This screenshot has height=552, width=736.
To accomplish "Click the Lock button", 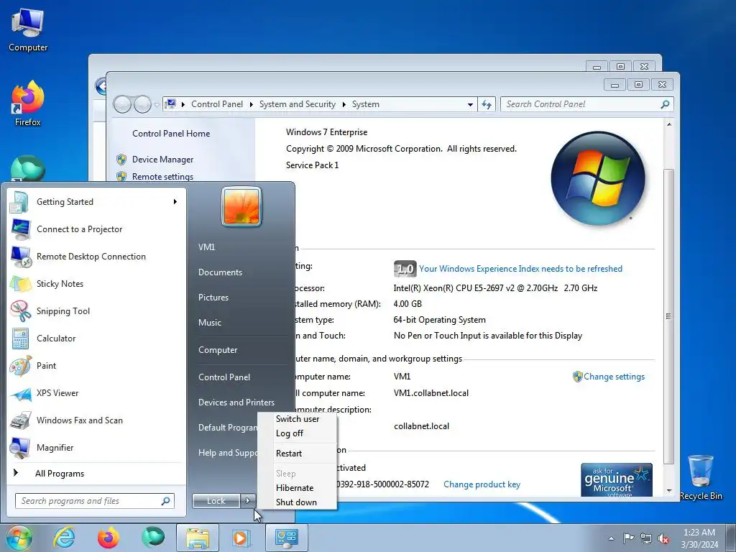I will (x=216, y=501).
